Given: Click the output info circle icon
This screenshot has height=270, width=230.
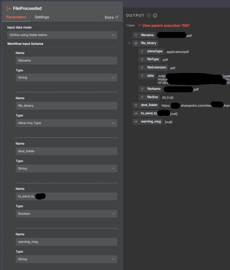Looking at the screenshot, I should tap(155, 15).
